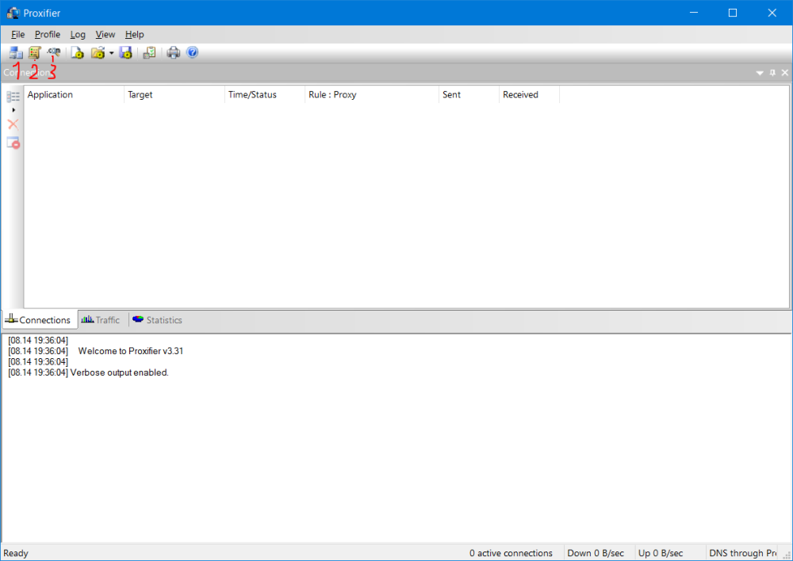
Task: Expand small arrow in Connections sidebar
Action: pos(13,109)
